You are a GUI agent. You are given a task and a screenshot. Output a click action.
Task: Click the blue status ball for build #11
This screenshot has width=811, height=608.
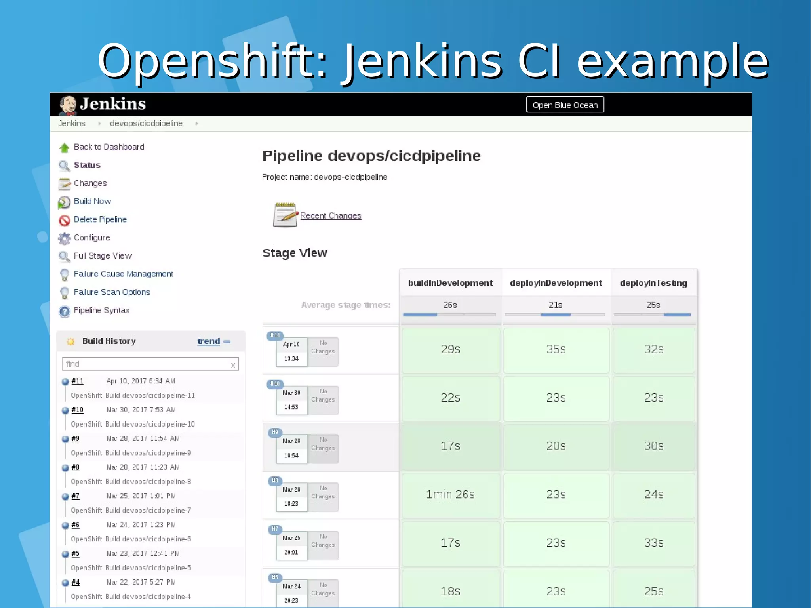(65, 382)
